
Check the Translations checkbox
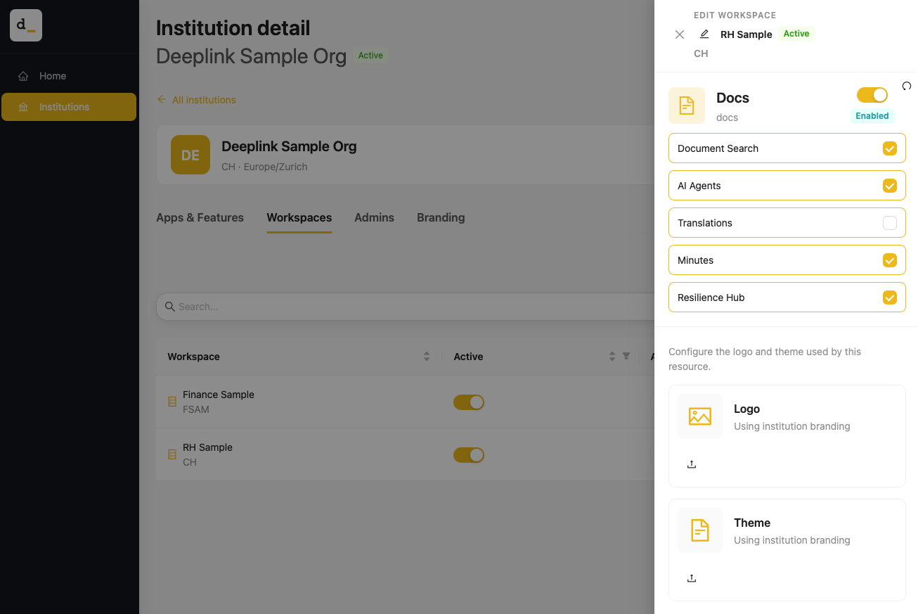pos(890,223)
